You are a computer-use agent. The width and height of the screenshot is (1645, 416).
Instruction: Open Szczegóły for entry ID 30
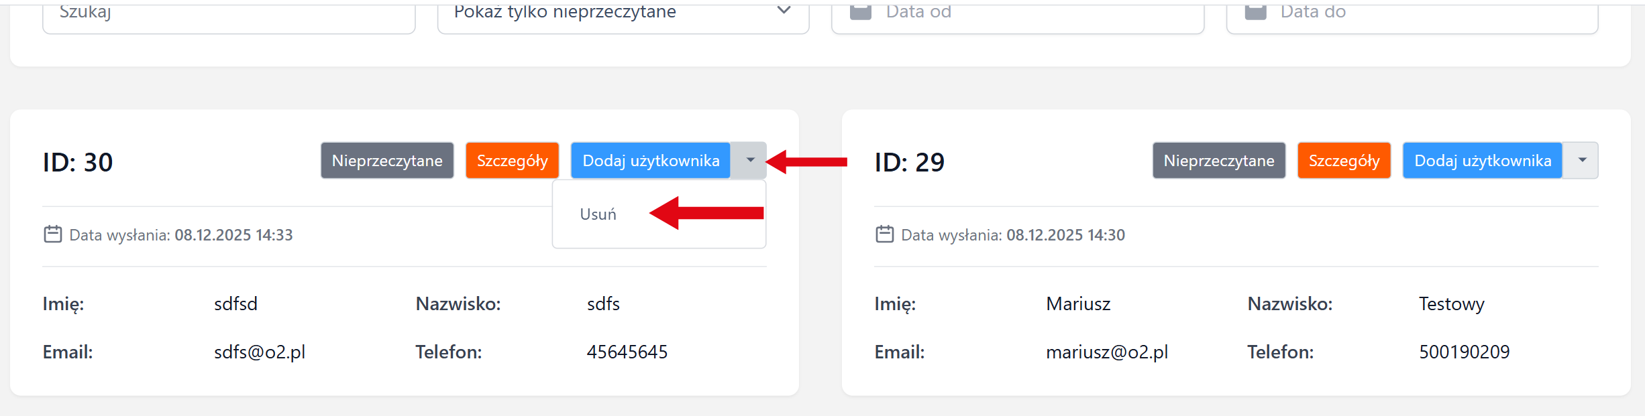point(512,161)
